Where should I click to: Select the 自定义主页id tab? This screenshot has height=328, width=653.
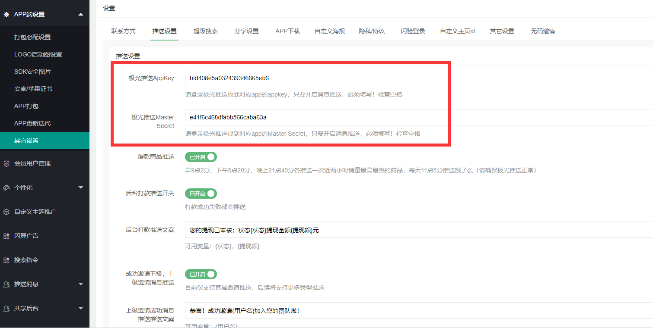pyautogui.click(x=457, y=31)
